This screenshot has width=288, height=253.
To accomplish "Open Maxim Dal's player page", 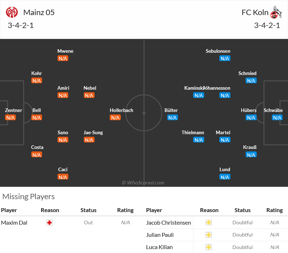I will coord(14,222).
